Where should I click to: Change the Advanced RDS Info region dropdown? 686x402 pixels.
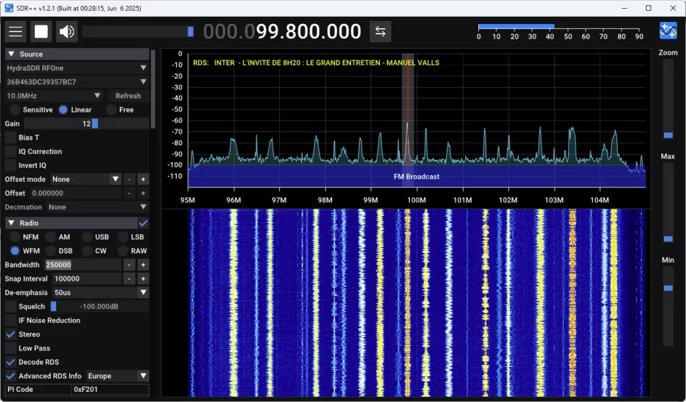[117, 375]
